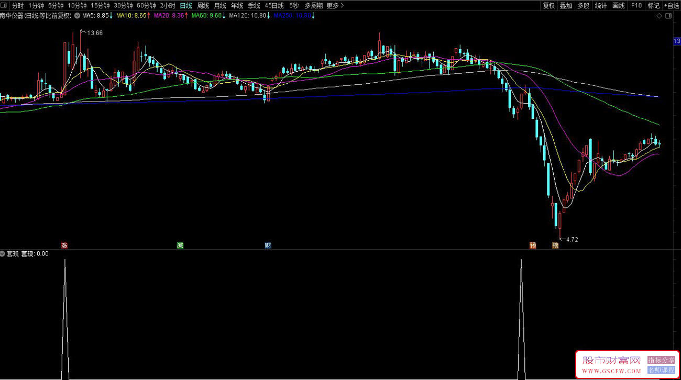Select the 45日线 tab

(x=274, y=6)
